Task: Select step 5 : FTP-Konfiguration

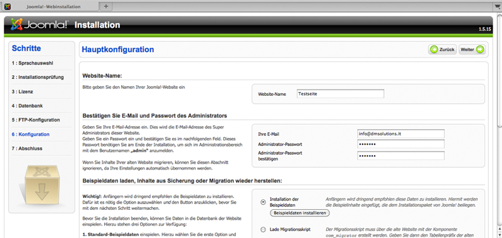Action: pyautogui.click(x=36, y=120)
